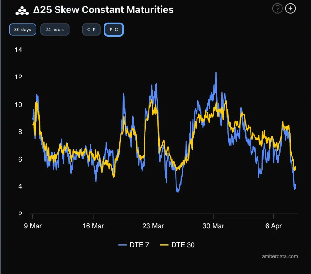
Task: Select the help icon near the add button
Action: tap(277, 9)
